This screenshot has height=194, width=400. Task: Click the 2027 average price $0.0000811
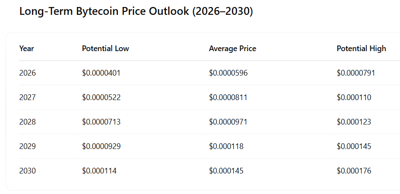click(x=228, y=97)
